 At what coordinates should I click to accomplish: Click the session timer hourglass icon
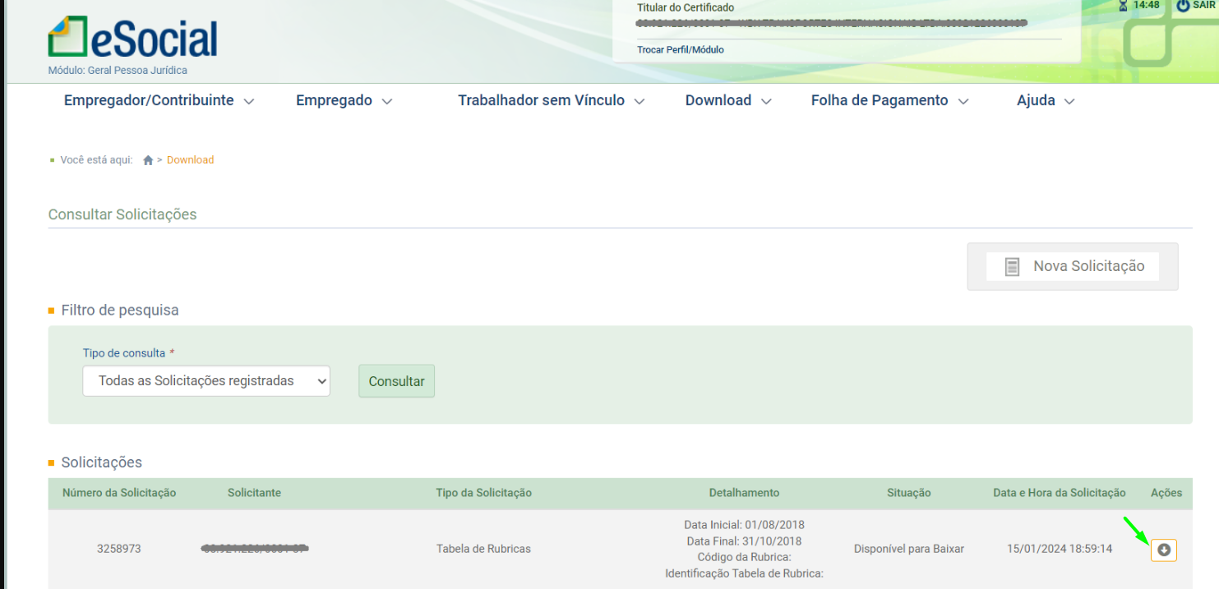click(x=1124, y=6)
